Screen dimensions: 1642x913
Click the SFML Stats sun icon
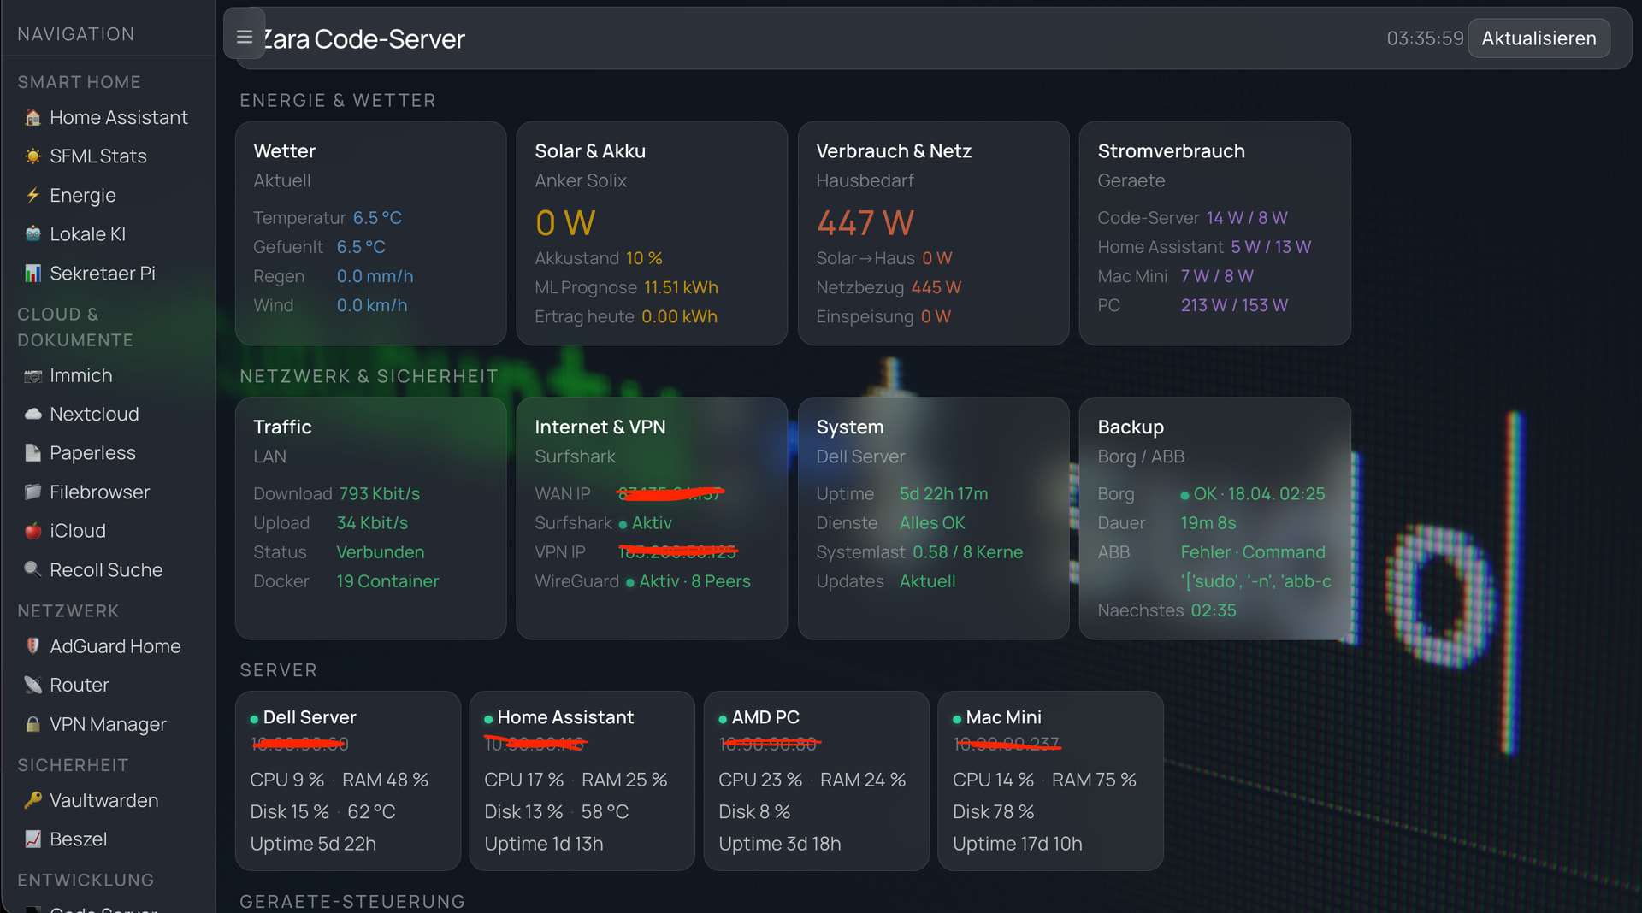coord(32,156)
